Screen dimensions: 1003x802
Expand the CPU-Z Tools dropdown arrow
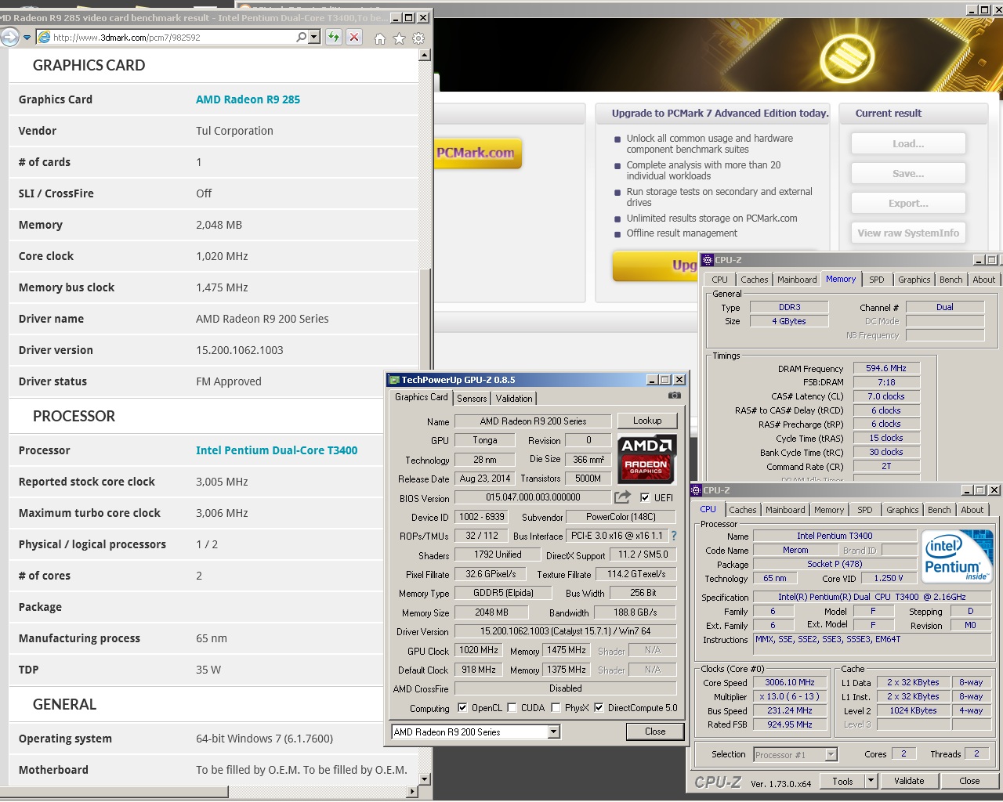[871, 781]
